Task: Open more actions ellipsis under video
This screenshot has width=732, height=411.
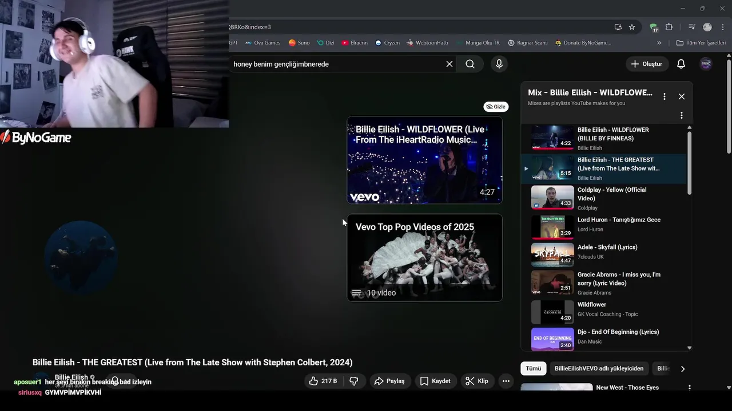Action: tap(506, 381)
